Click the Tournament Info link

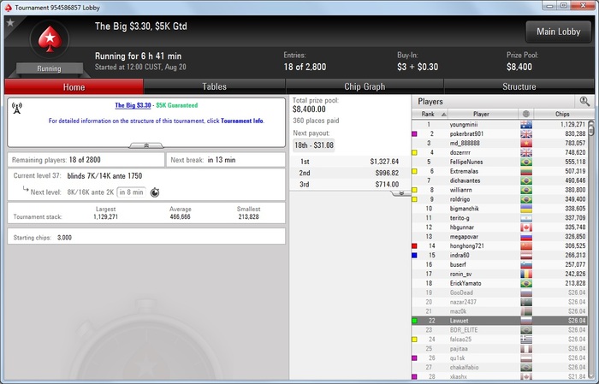click(x=242, y=121)
